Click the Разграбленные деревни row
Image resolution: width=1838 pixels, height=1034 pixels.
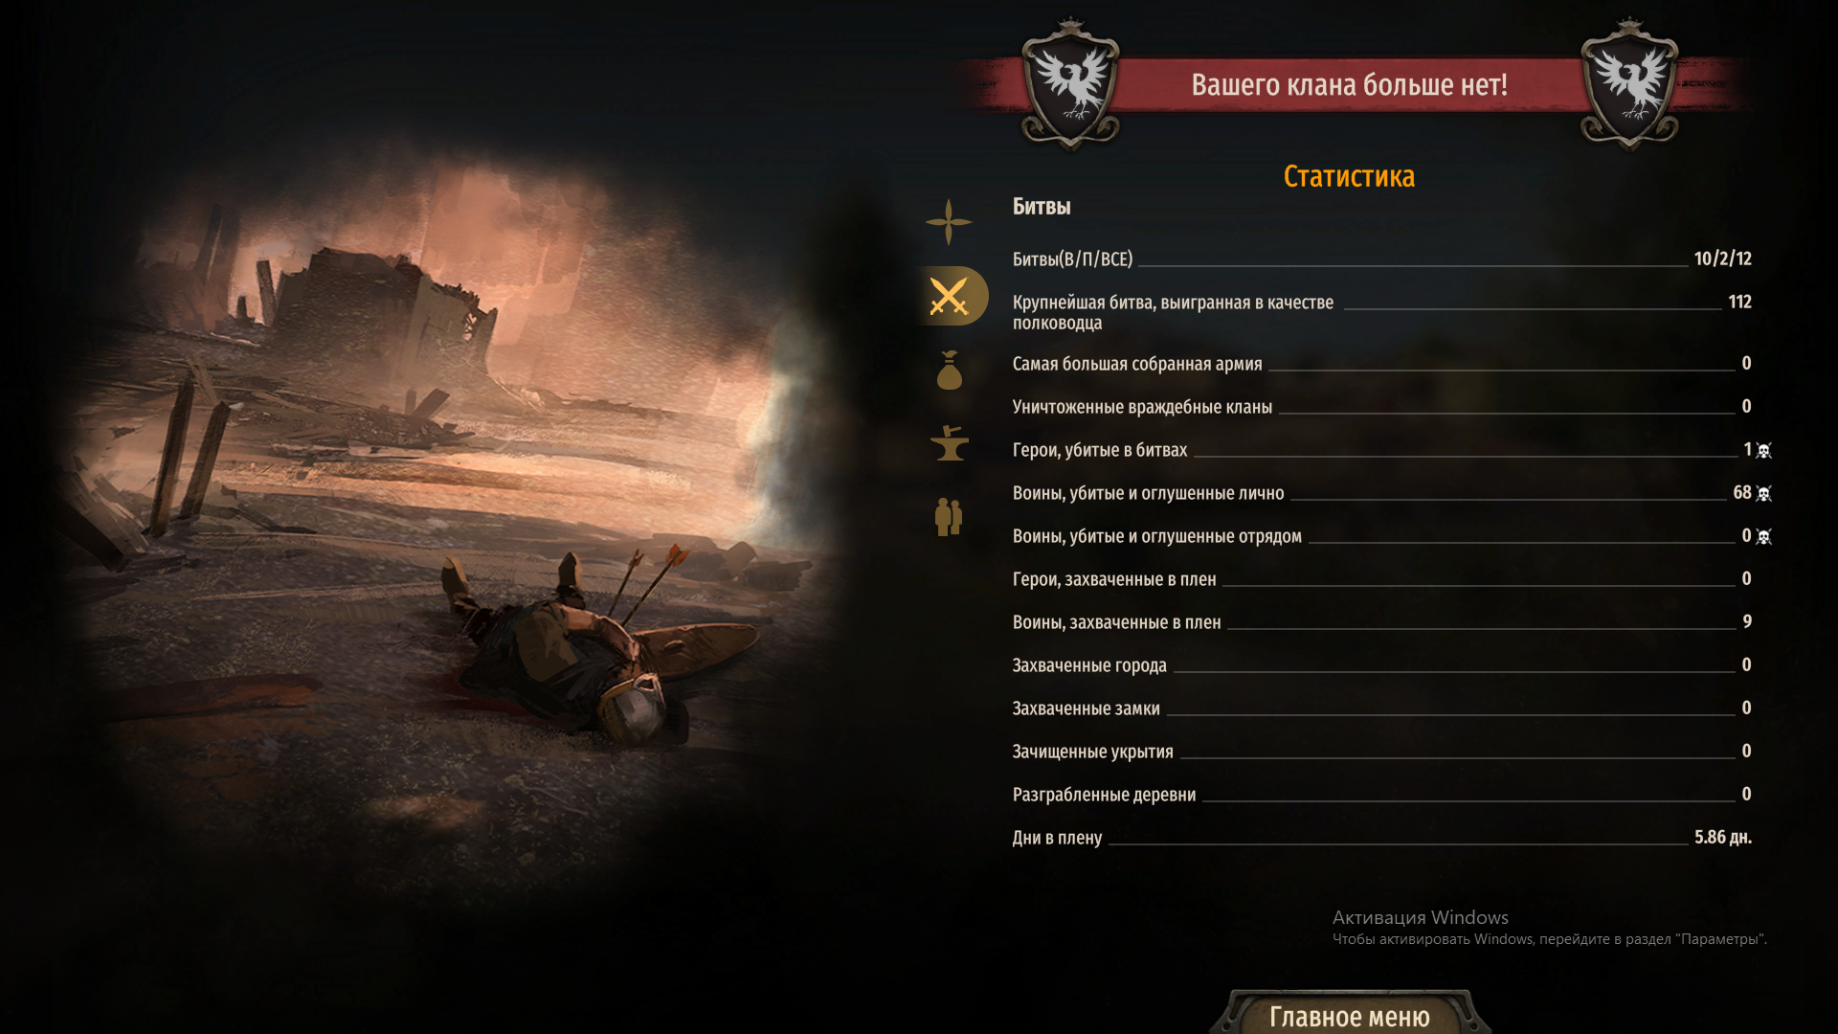pos(1382,795)
